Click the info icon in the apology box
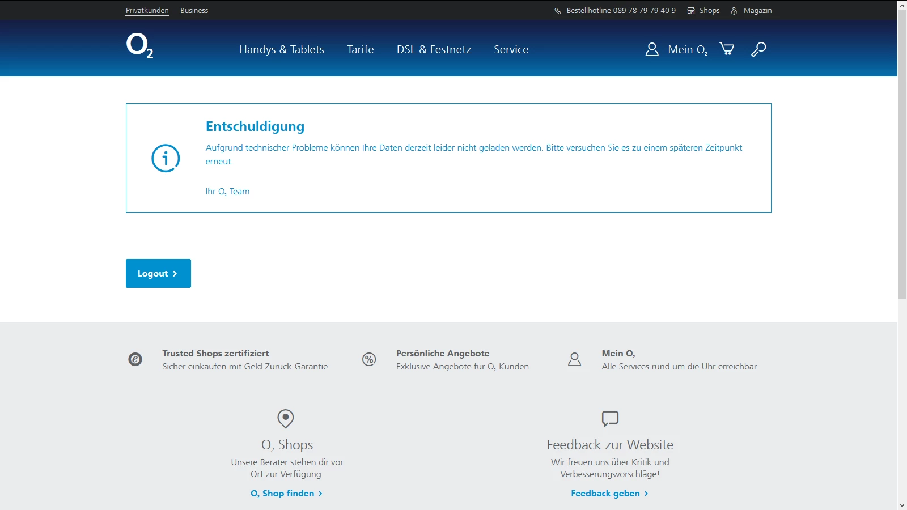Viewport: 907px width, 510px height. pos(166,158)
